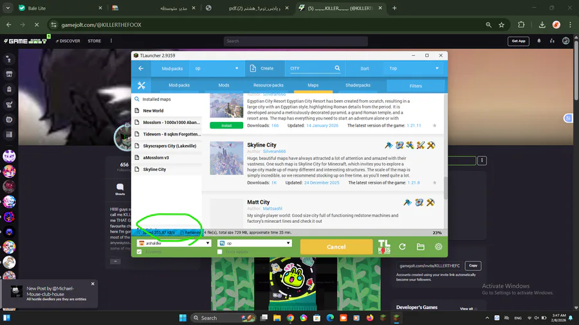Click the Game Jolt logo

(x=25, y=41)
